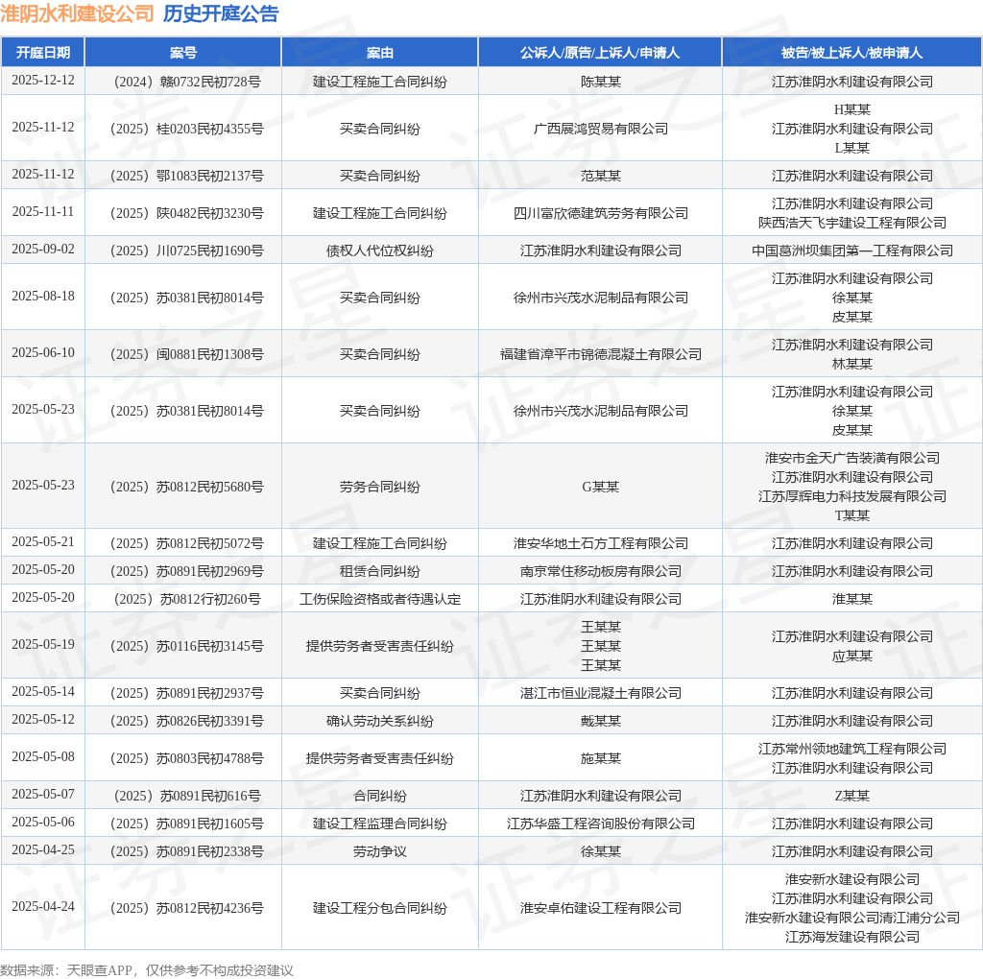Click cause 租赁合同纠纷
The width and height of the screenshot is (983, 979).
[380, 571]
